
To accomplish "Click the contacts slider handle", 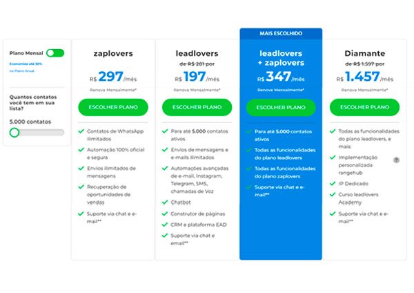I will coord(14,132).
